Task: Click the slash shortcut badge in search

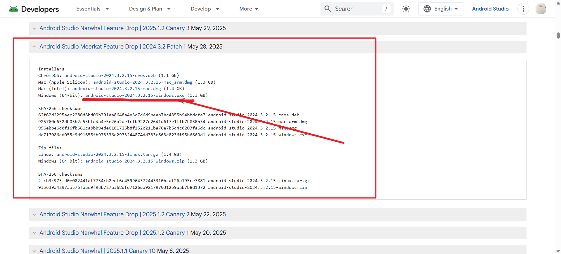Action: (386, 9)
